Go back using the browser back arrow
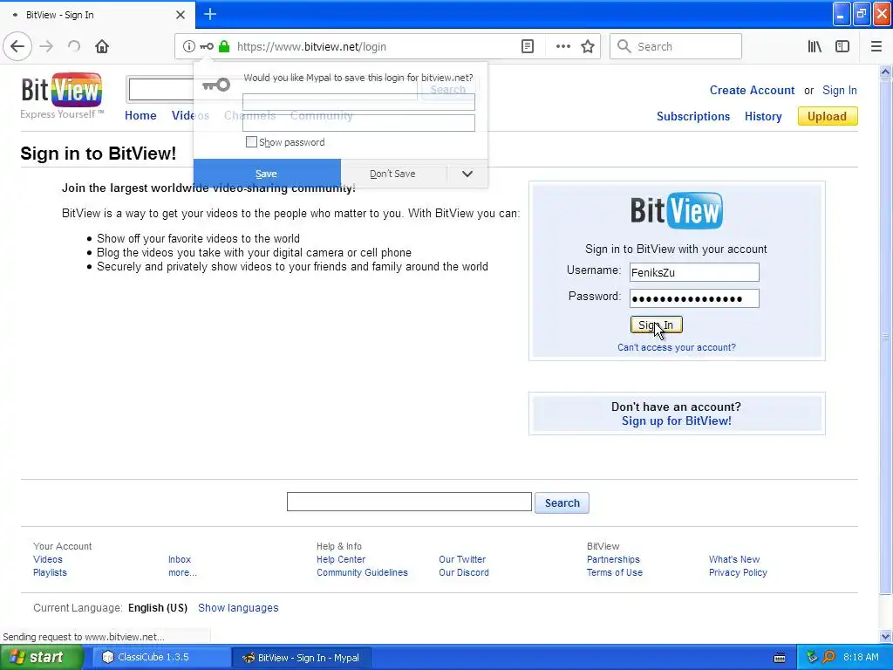Screen dimensions: 893x670 click(17, 46)
